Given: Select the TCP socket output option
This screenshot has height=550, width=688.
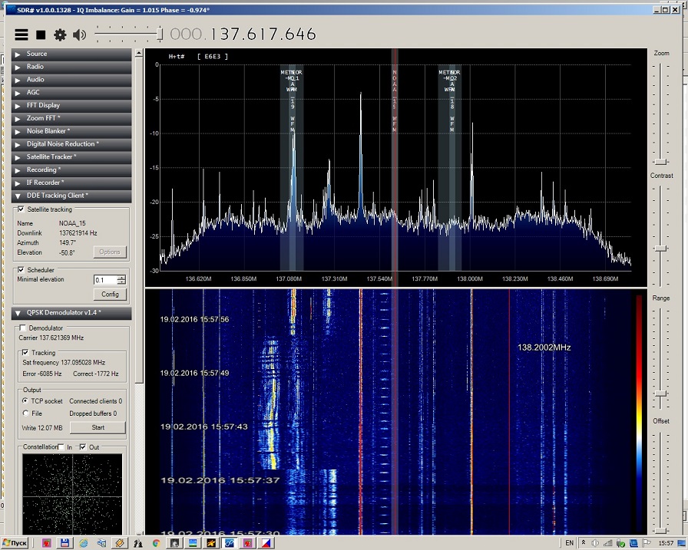Looking at the screenshot, I should [25, 400].
